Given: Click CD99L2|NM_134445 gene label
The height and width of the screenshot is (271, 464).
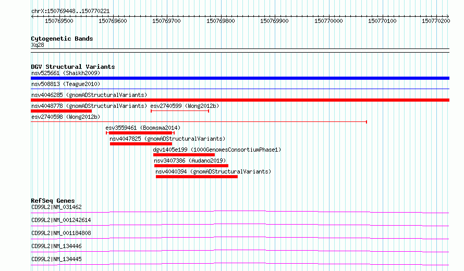Looking at the screenshot, I should pos(56,259).
